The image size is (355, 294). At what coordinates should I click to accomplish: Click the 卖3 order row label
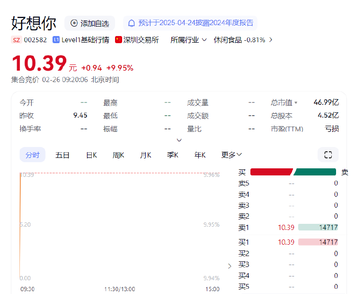tap(244, 205)
